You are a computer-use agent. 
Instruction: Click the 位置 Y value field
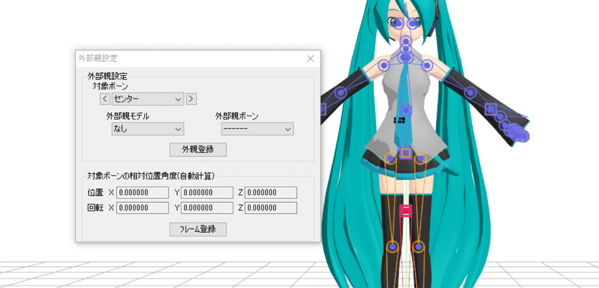207,193
